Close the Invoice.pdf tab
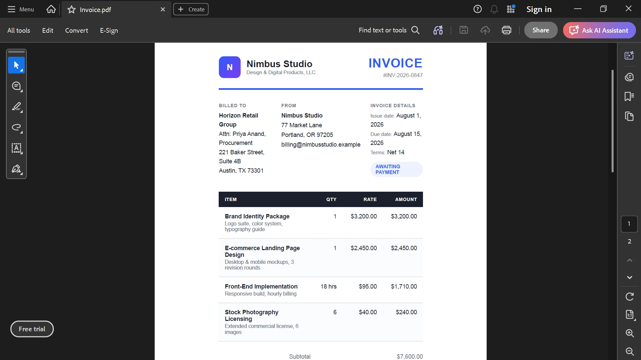 point(163,9)
